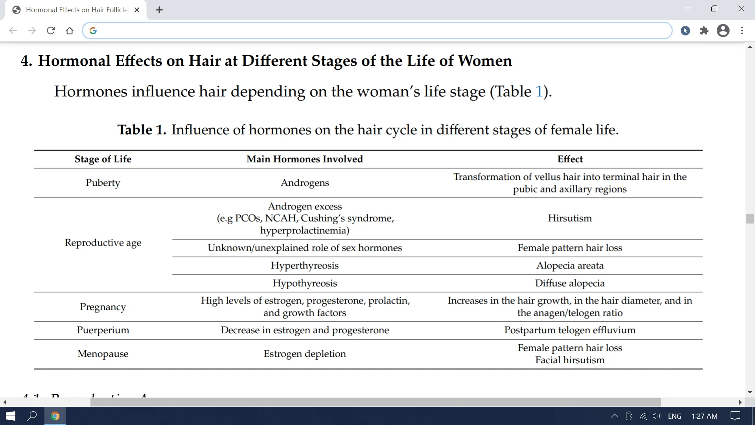Screen dimensions: 755x425
Task: Click the 'Hypothyreosis' table cell
Action: [305, 283]
